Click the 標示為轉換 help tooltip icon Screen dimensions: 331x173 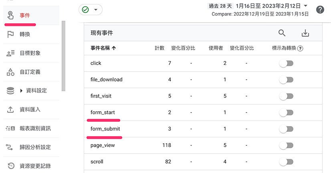[x=300, y=48]
